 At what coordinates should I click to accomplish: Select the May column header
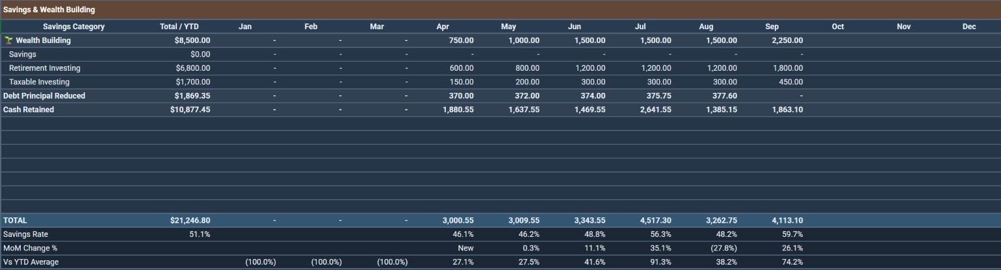click(508, 27)
